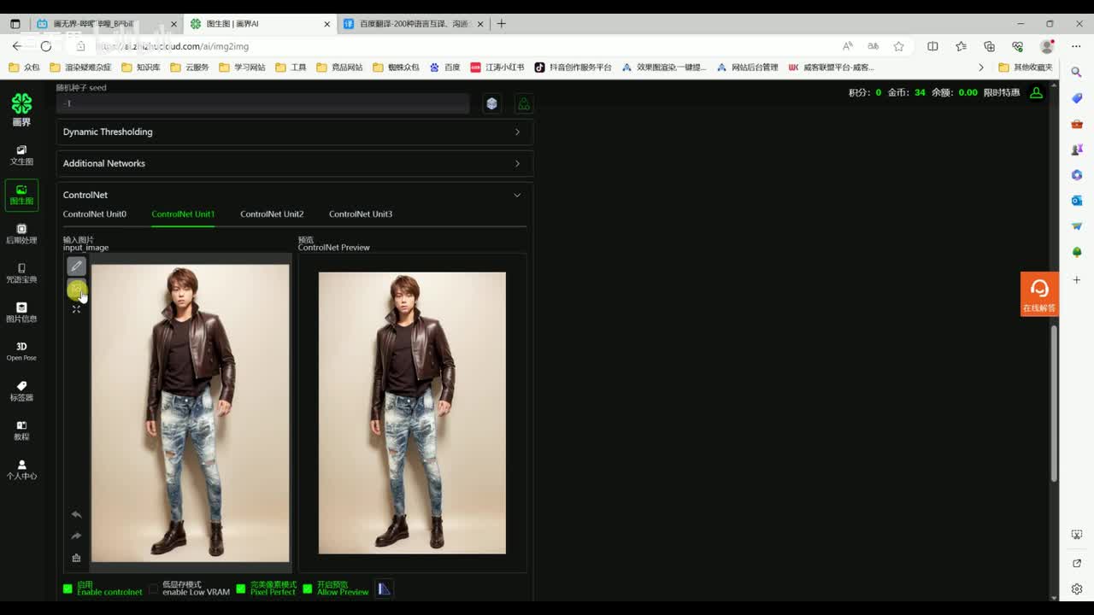Click the dice random seed icon
The width and height of the screenshot is (1094, 615).
491,103
